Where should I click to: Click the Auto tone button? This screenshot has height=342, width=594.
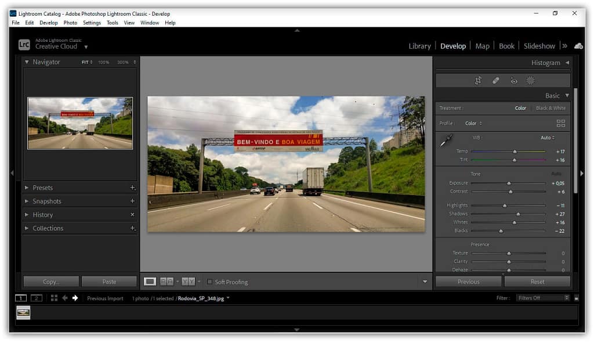coord(556,174)
